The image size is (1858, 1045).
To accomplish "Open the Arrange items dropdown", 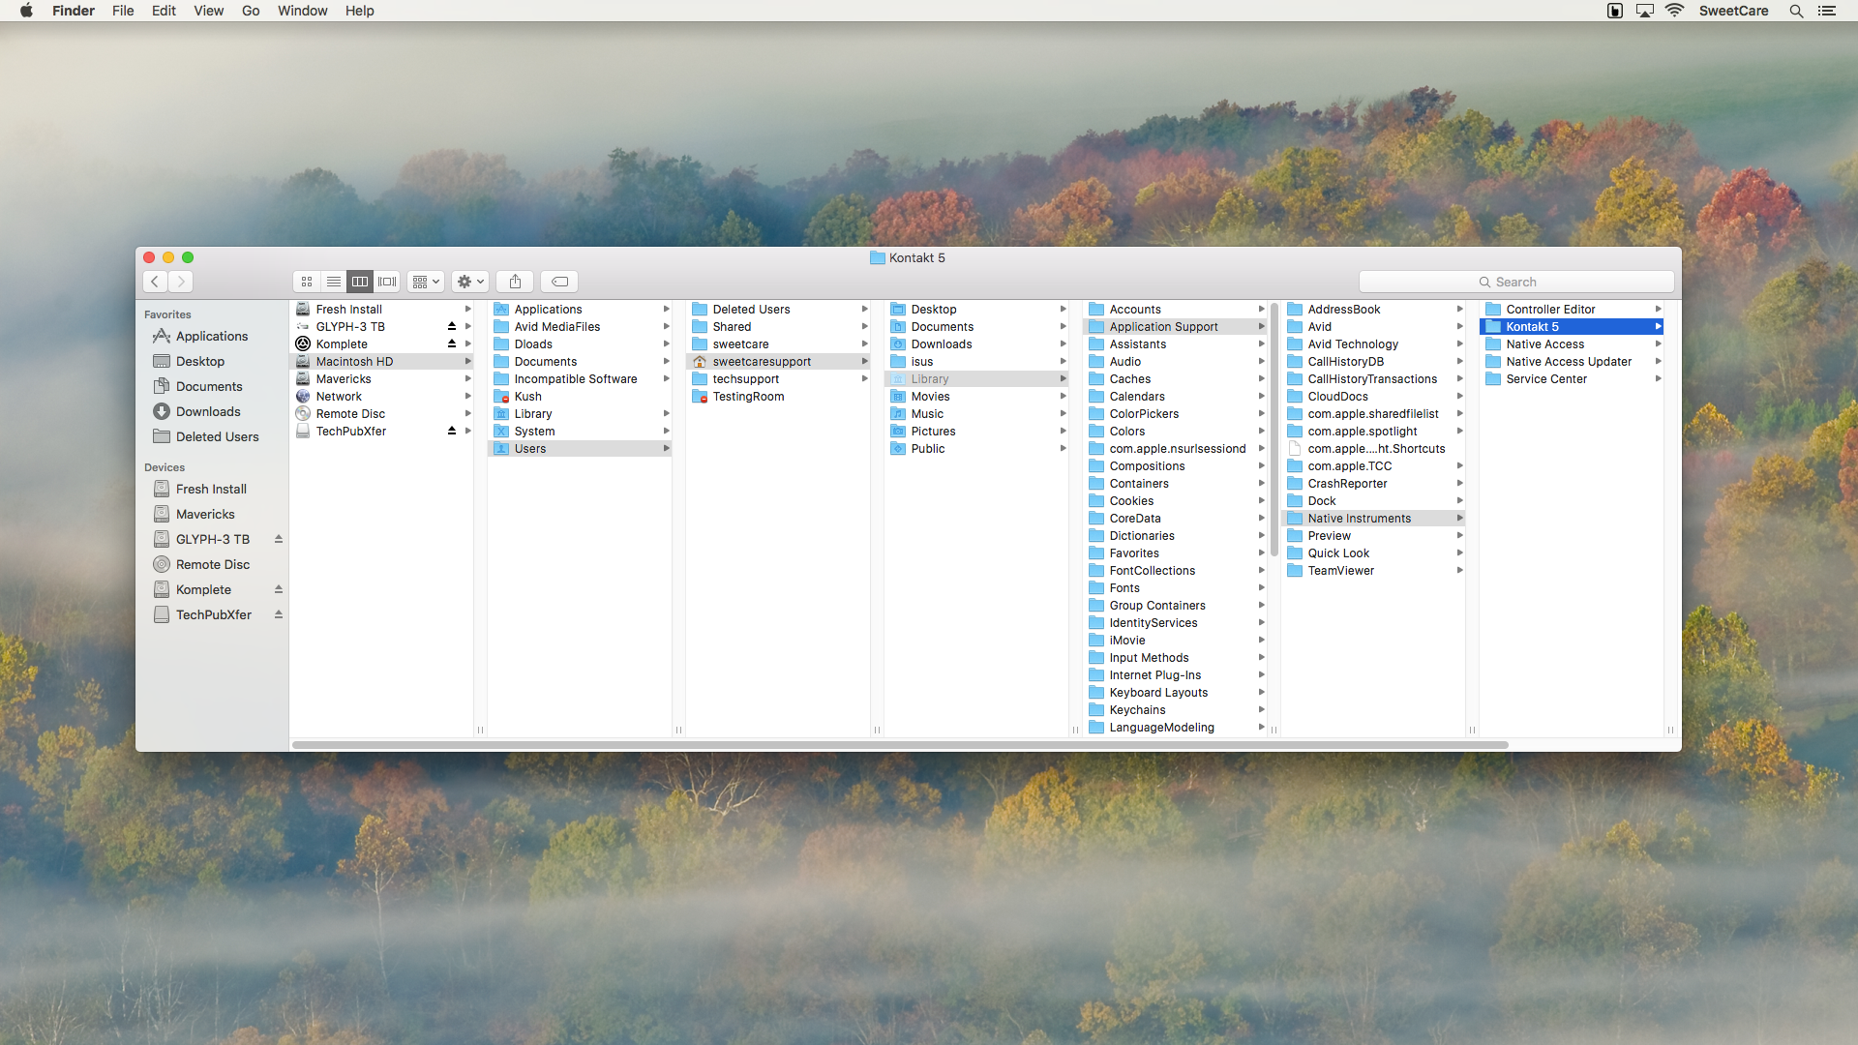I will [x=426, y=282].
